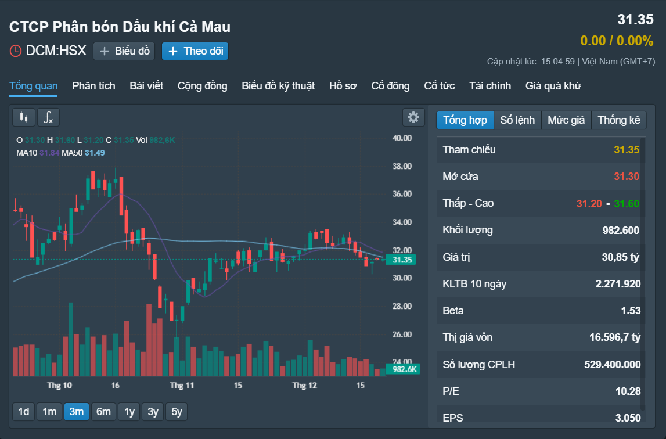This screenshot has height=439, width=666.
Task: Click the 31.35 current price label on chart
Action: (401, 260)
